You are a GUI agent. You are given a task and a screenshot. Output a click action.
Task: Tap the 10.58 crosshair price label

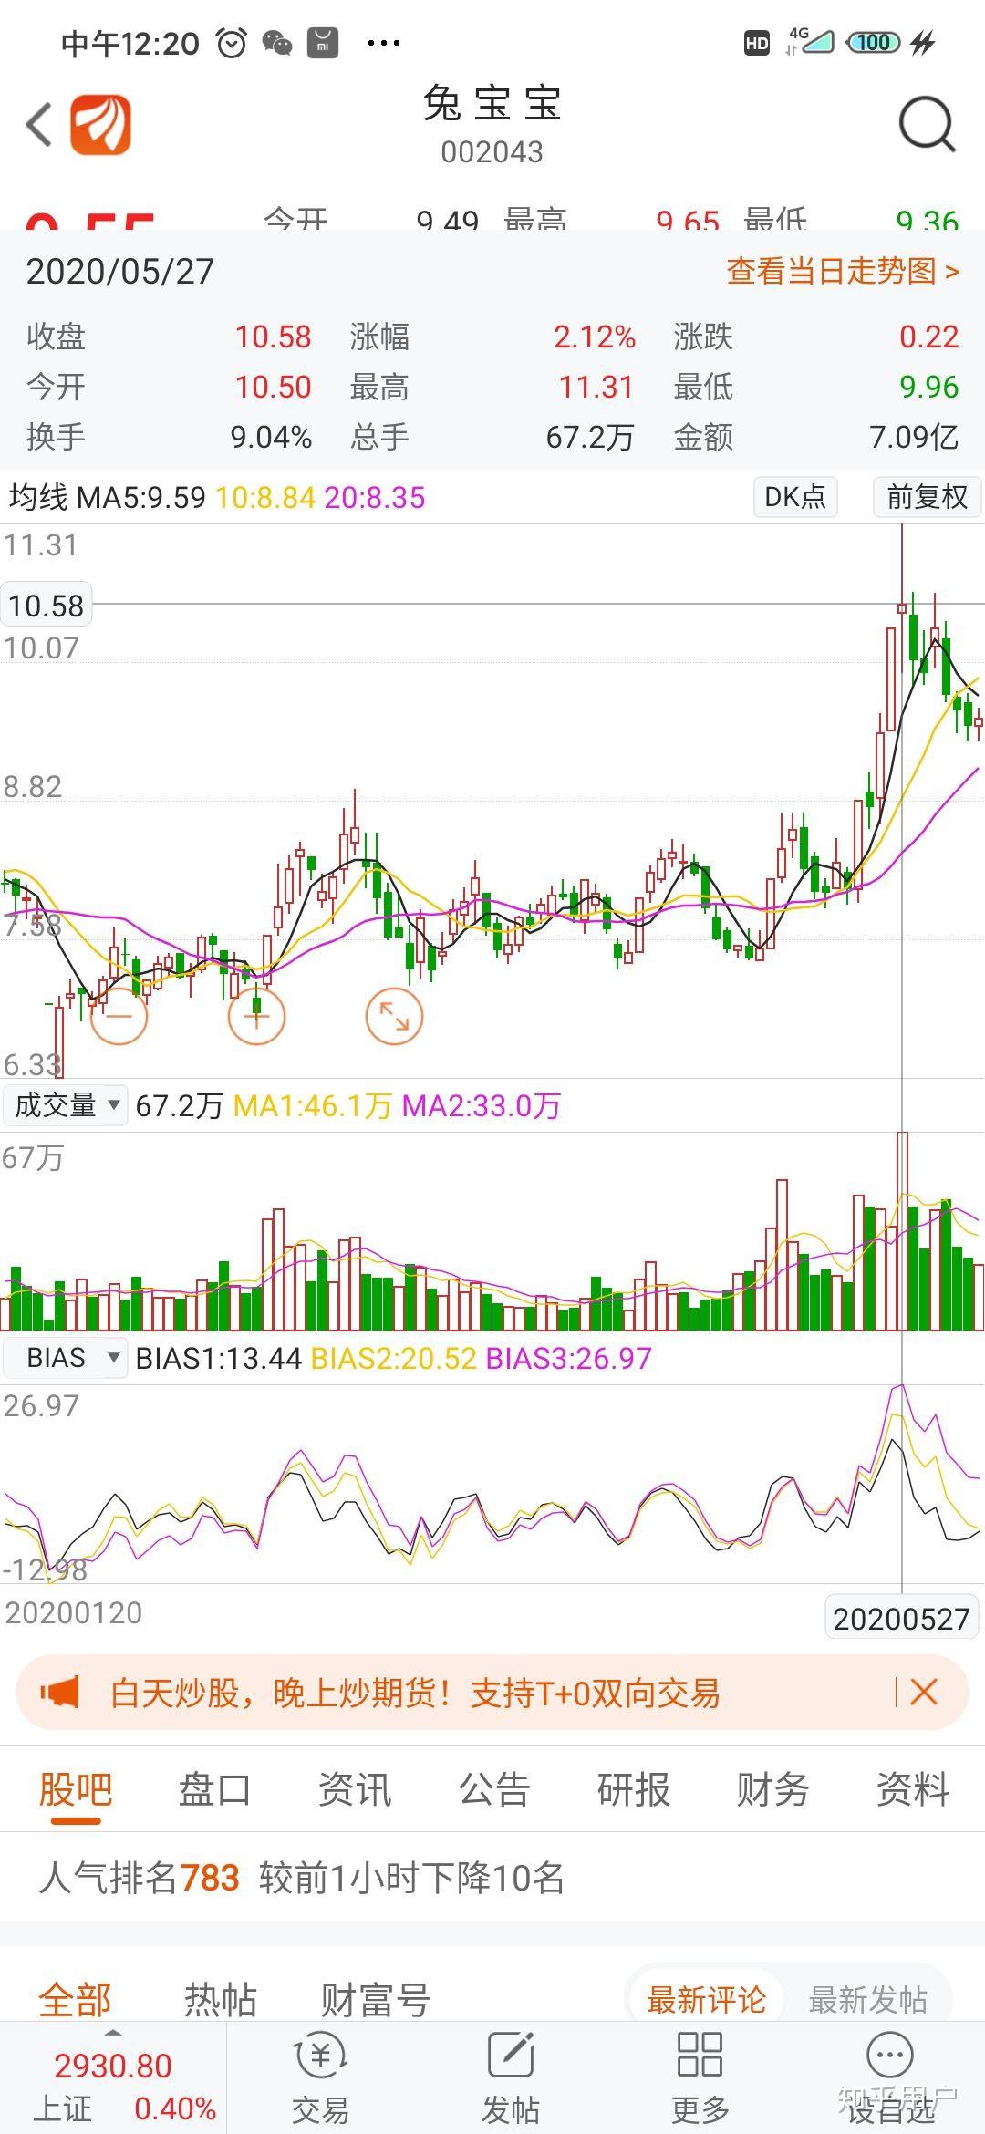(x=47, y=606)
